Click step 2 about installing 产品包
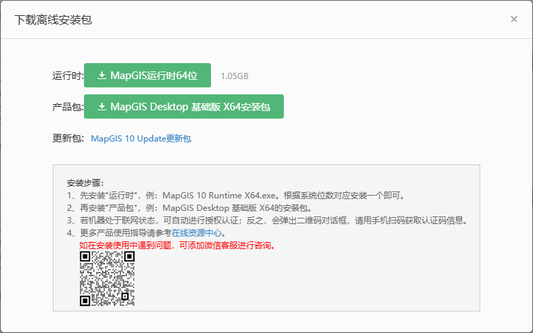 pos(189,208)
